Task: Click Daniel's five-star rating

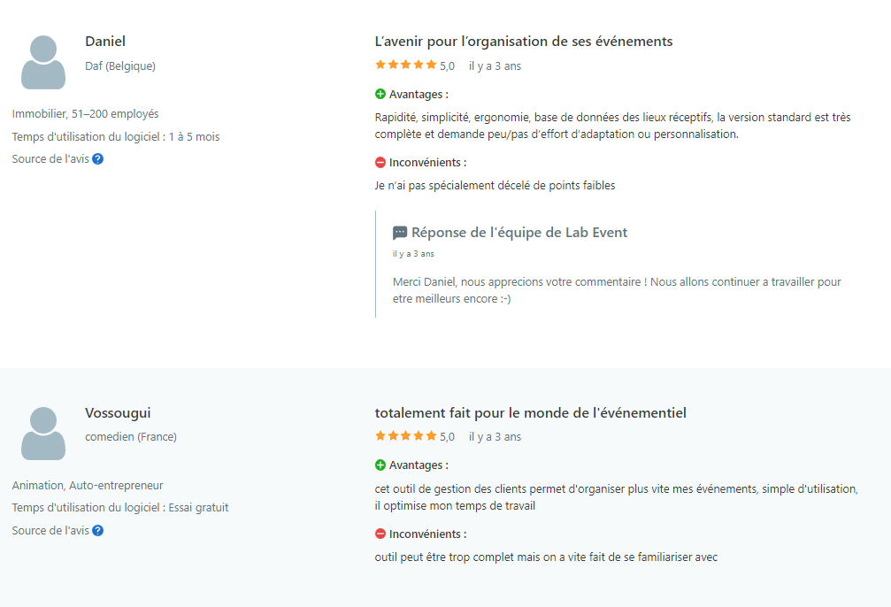Action: point(406,65)
